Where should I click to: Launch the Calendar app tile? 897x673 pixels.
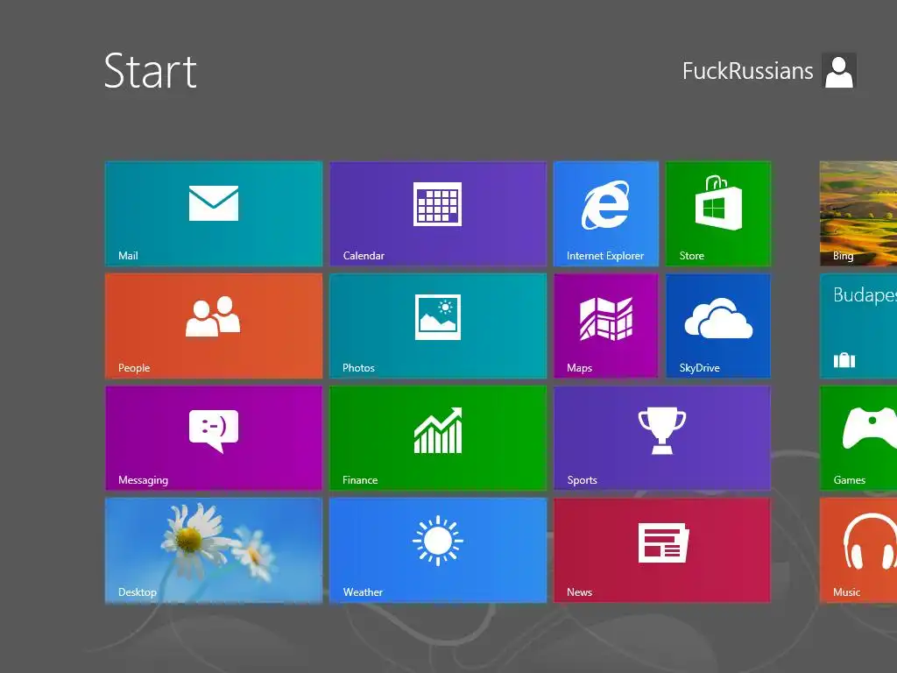[438, 214]
